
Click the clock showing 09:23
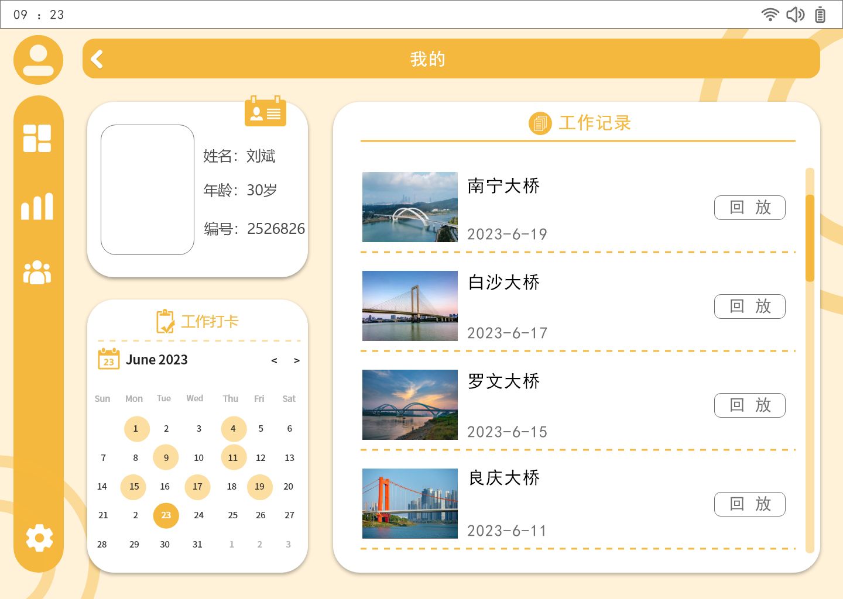coord(39,15)
